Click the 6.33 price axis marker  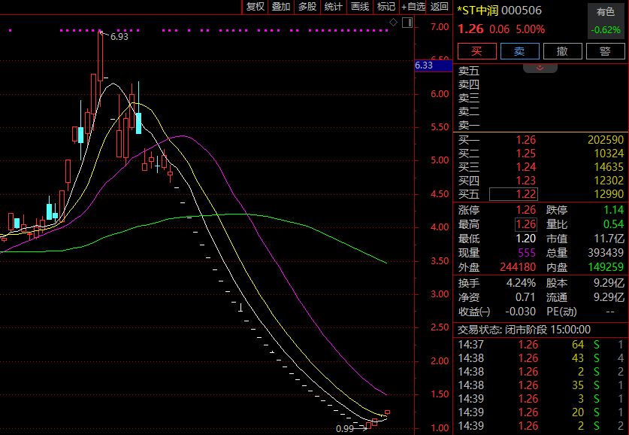pos(424,65)
